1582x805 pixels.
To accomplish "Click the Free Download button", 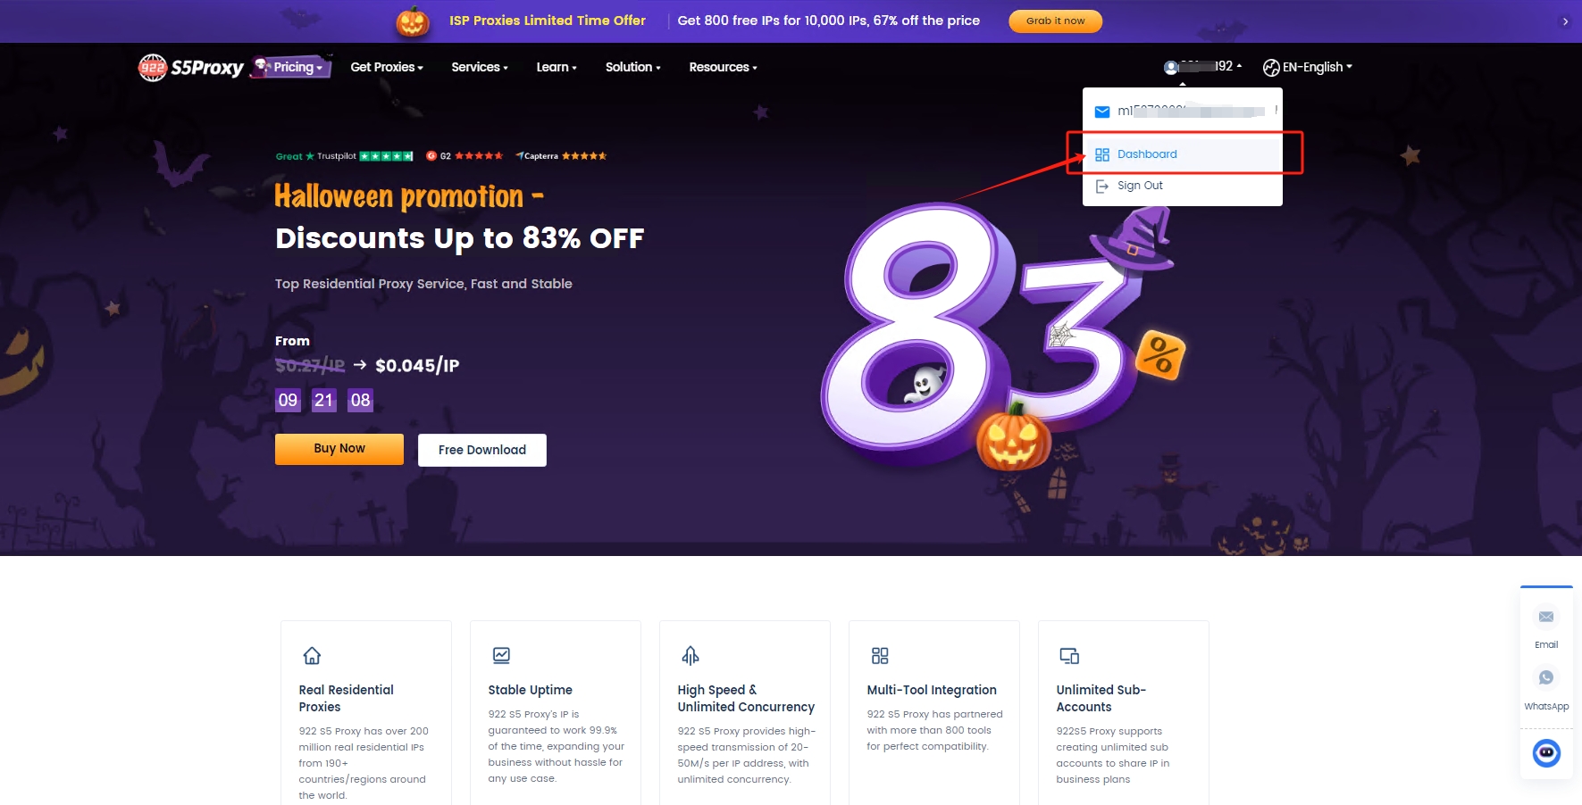I will [x=482, y=450].
